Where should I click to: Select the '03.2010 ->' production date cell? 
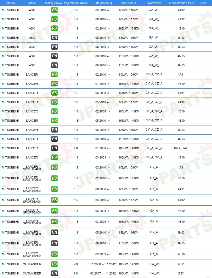[102, 167]
